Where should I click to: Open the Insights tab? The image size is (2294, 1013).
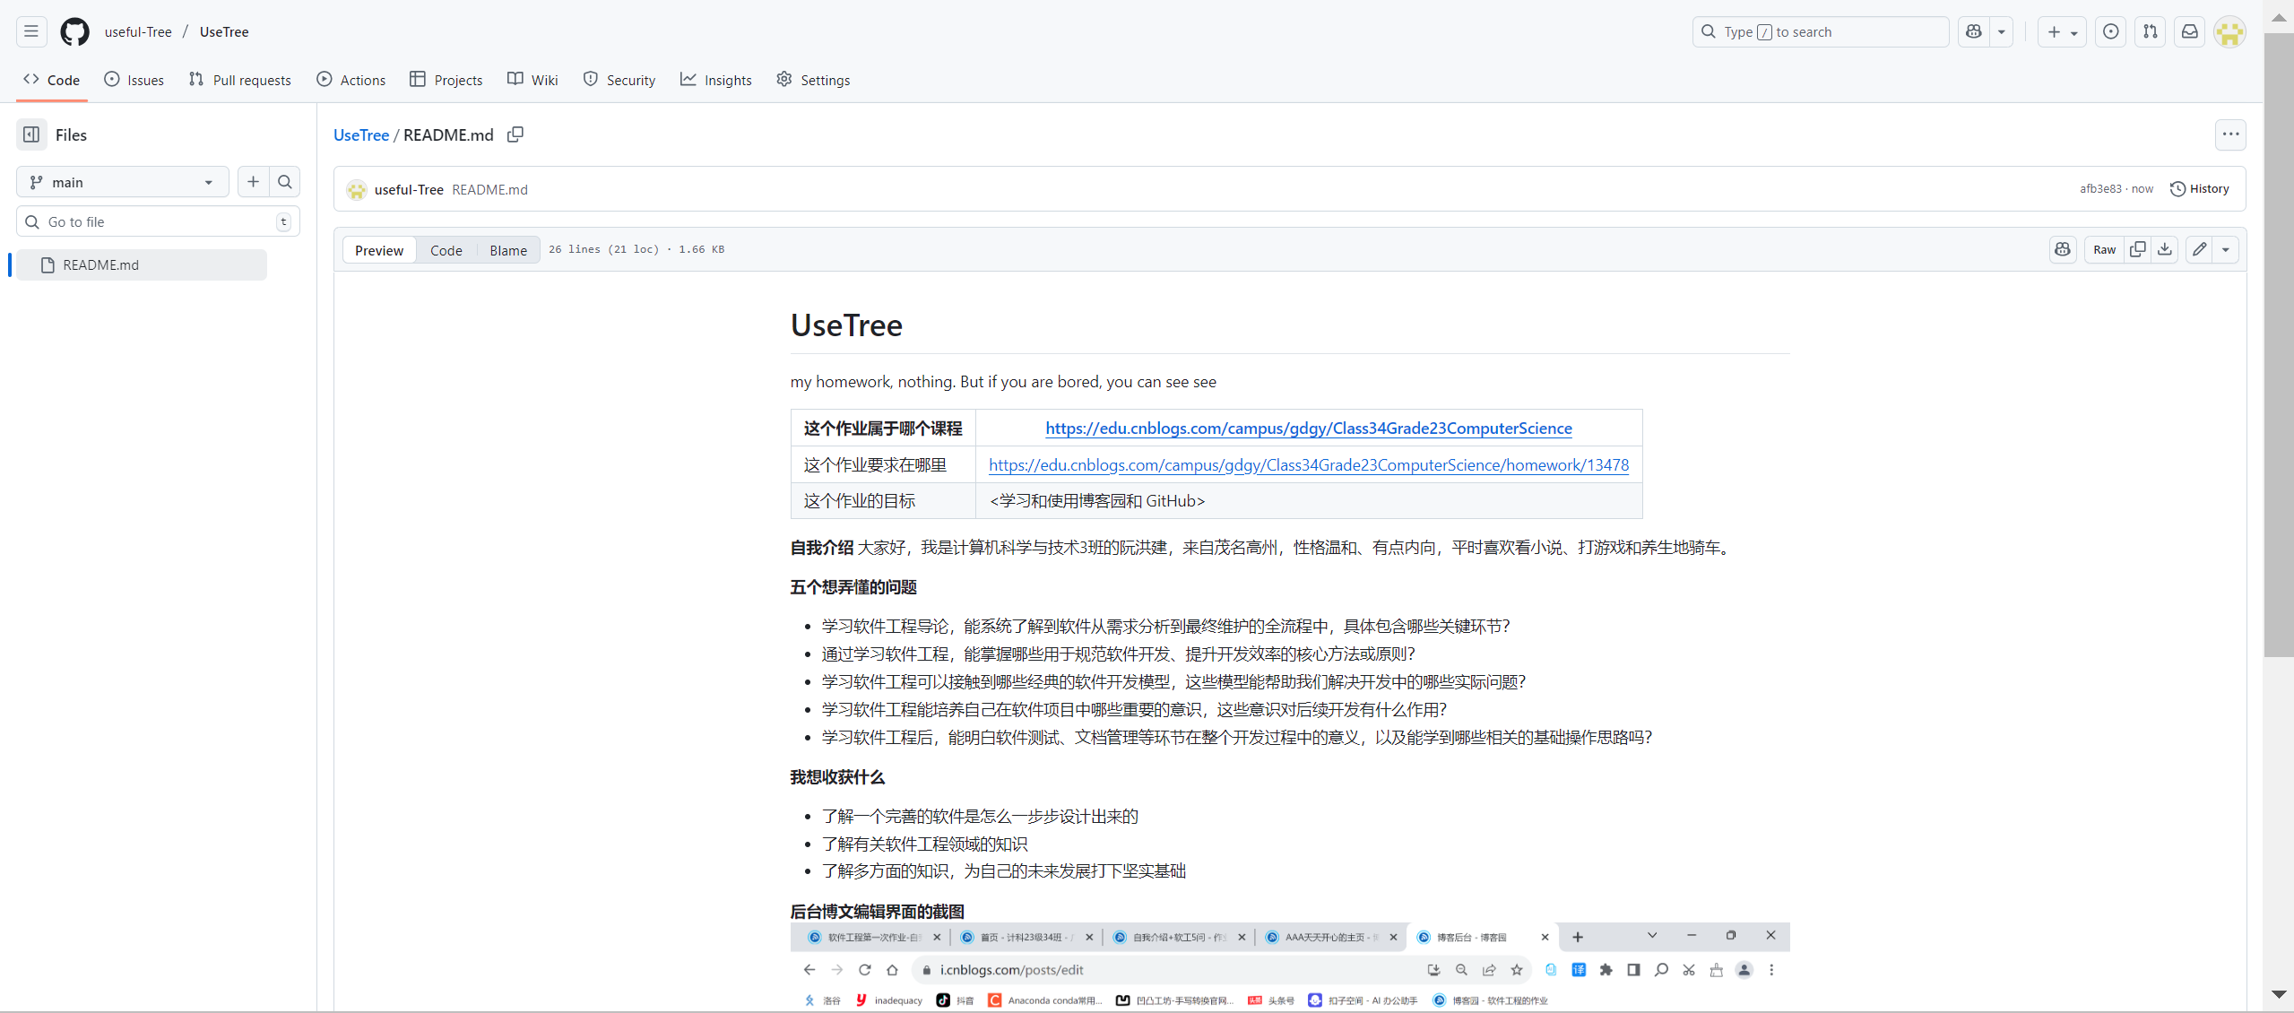tap(716, 80)
